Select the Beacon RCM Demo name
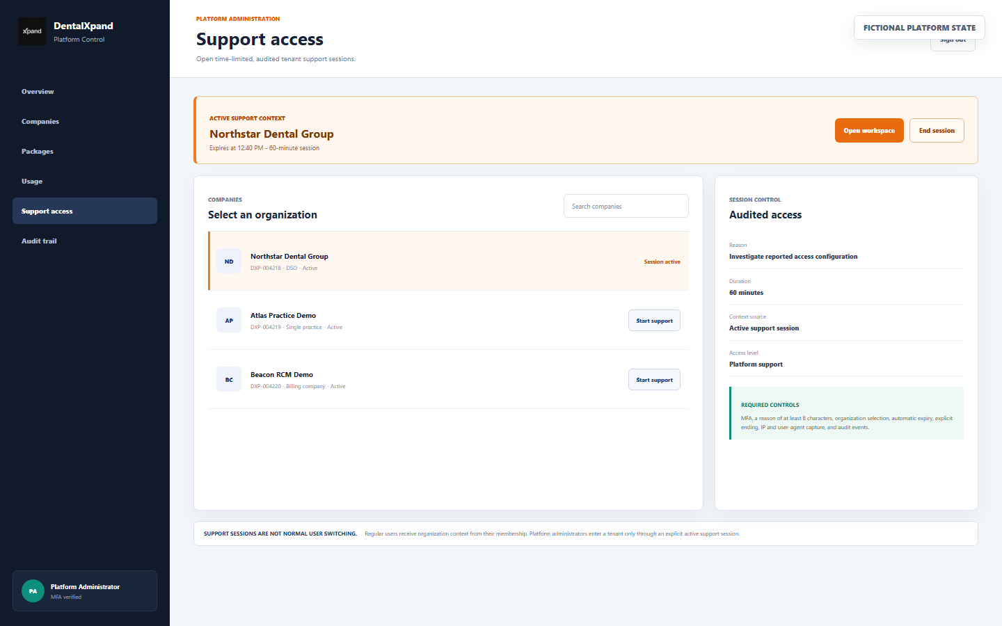Screen dimensions: 1002x626 click(282, 375)
